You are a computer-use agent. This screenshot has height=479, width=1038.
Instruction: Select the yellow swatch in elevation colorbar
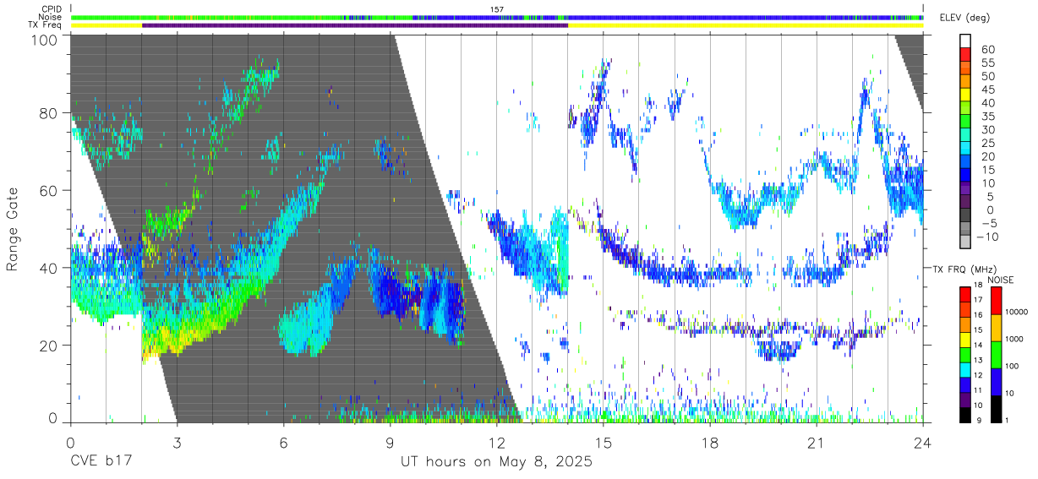point(966,95)
